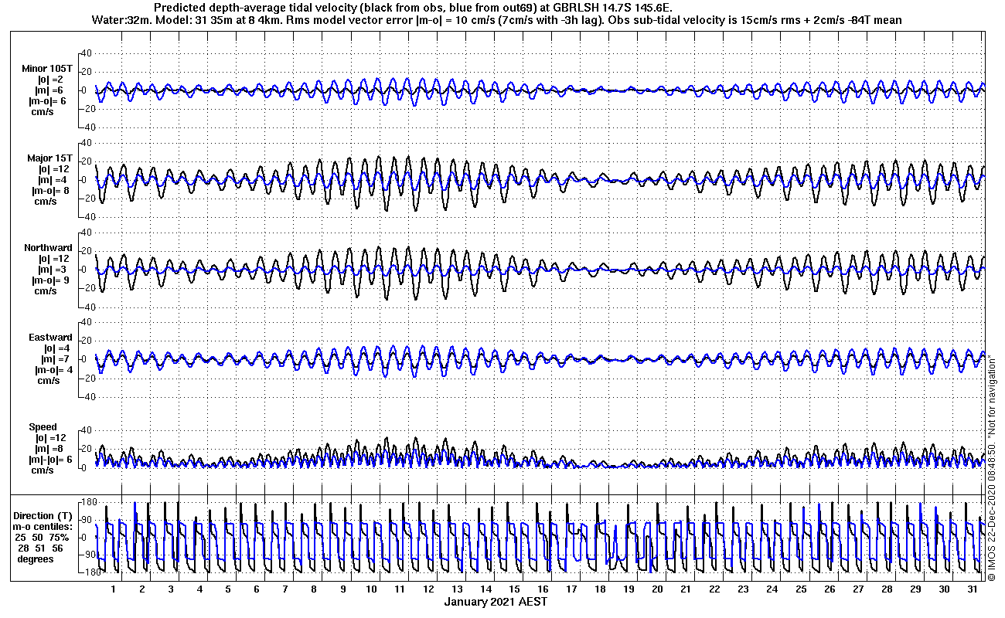Click the '40' tick of the Speed panel

87,430
